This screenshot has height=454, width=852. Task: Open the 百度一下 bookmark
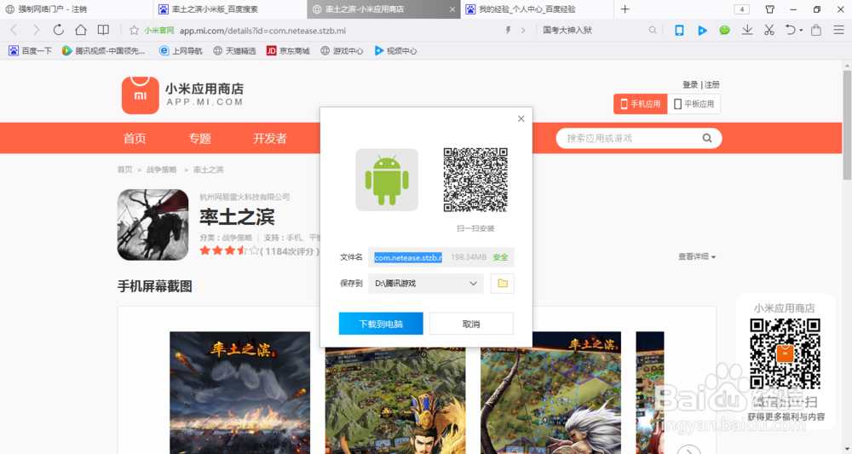[30, 50]
